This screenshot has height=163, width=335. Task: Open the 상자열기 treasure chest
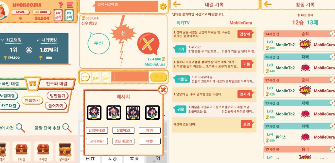(65, 151)
